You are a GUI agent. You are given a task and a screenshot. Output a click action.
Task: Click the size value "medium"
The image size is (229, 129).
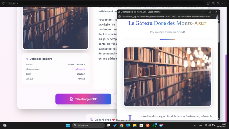coord(81,74)
